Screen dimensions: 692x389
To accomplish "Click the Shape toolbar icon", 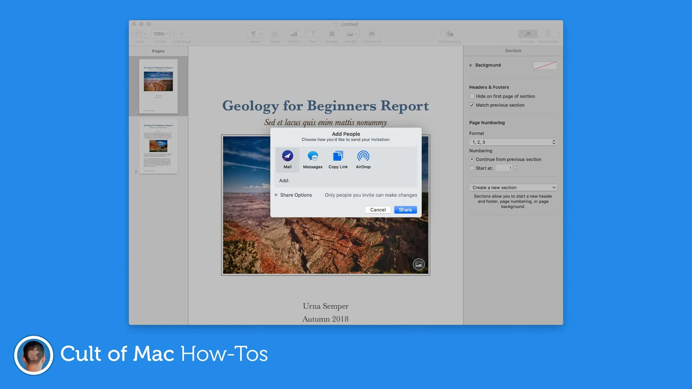I will [332, 34].
